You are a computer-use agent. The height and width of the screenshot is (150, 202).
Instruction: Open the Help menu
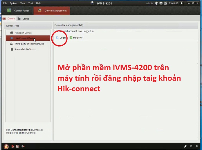tap(38, 3)
